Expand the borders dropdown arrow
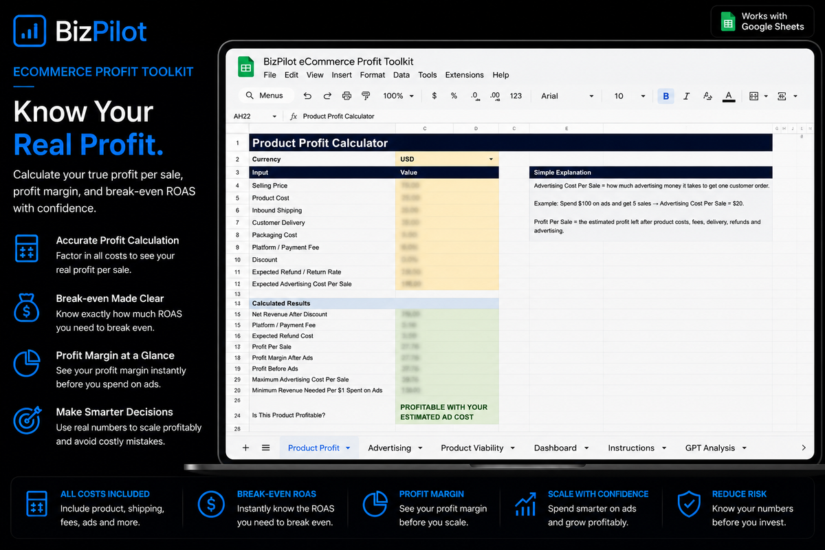The width and height of the screenshot is (825, 550). click(767, 97)
